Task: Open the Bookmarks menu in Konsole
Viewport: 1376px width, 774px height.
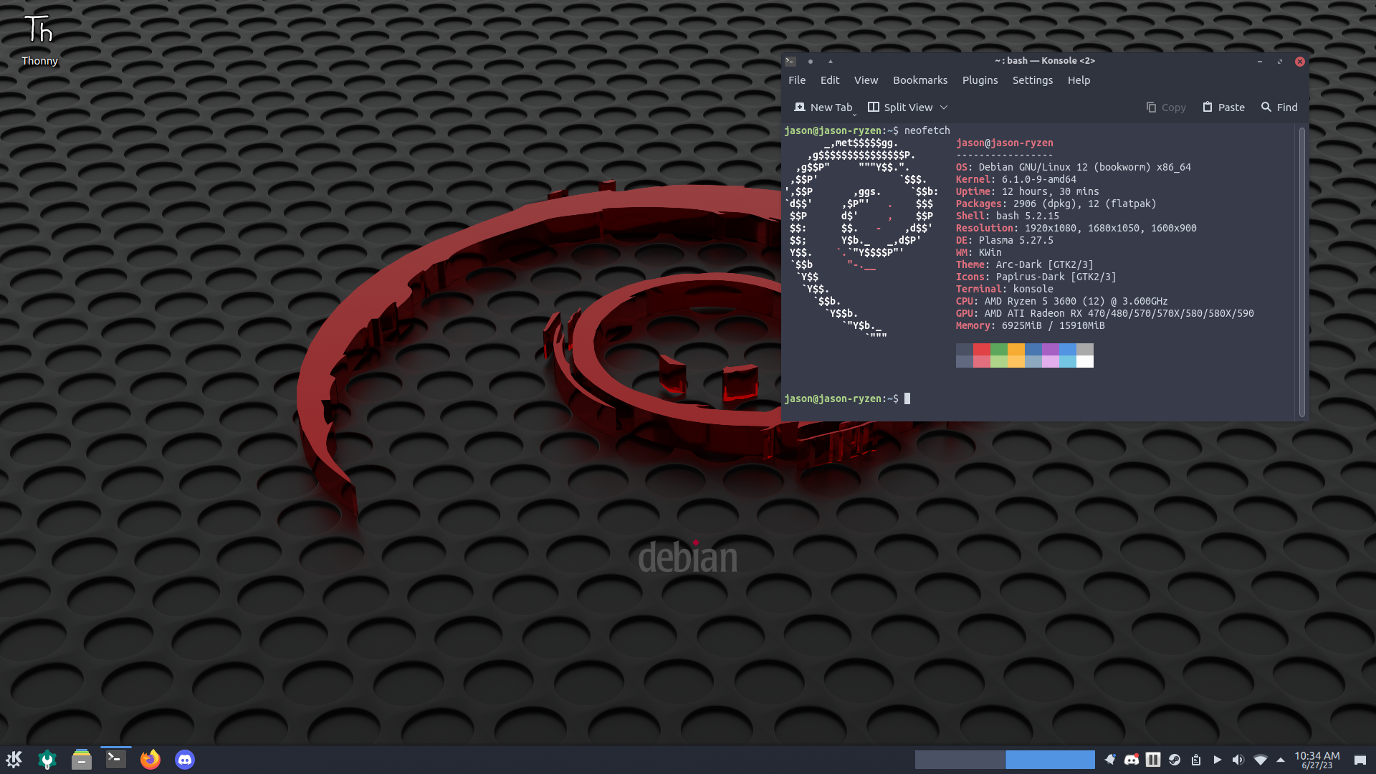Action: pos(920,80)
